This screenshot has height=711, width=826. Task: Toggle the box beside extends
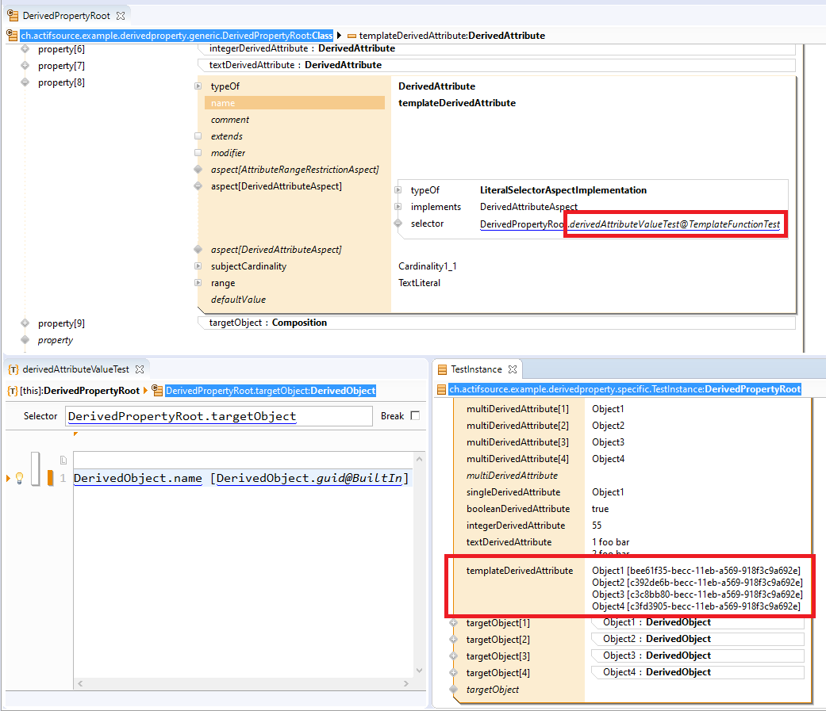point(198,136)
